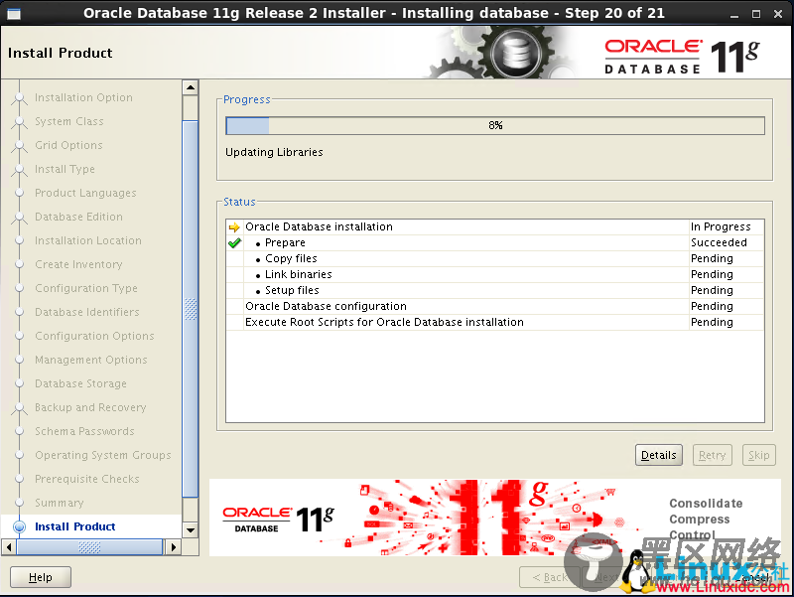
Task: Minimize the installer window
Action: [734, 14]
